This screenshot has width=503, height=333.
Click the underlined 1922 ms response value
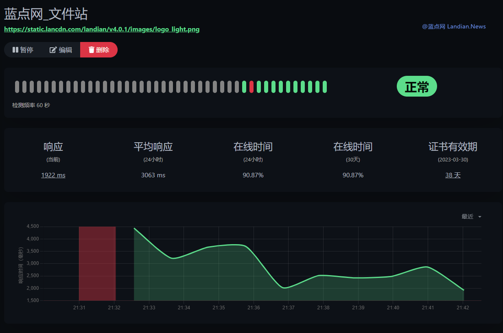click(53, 175)
